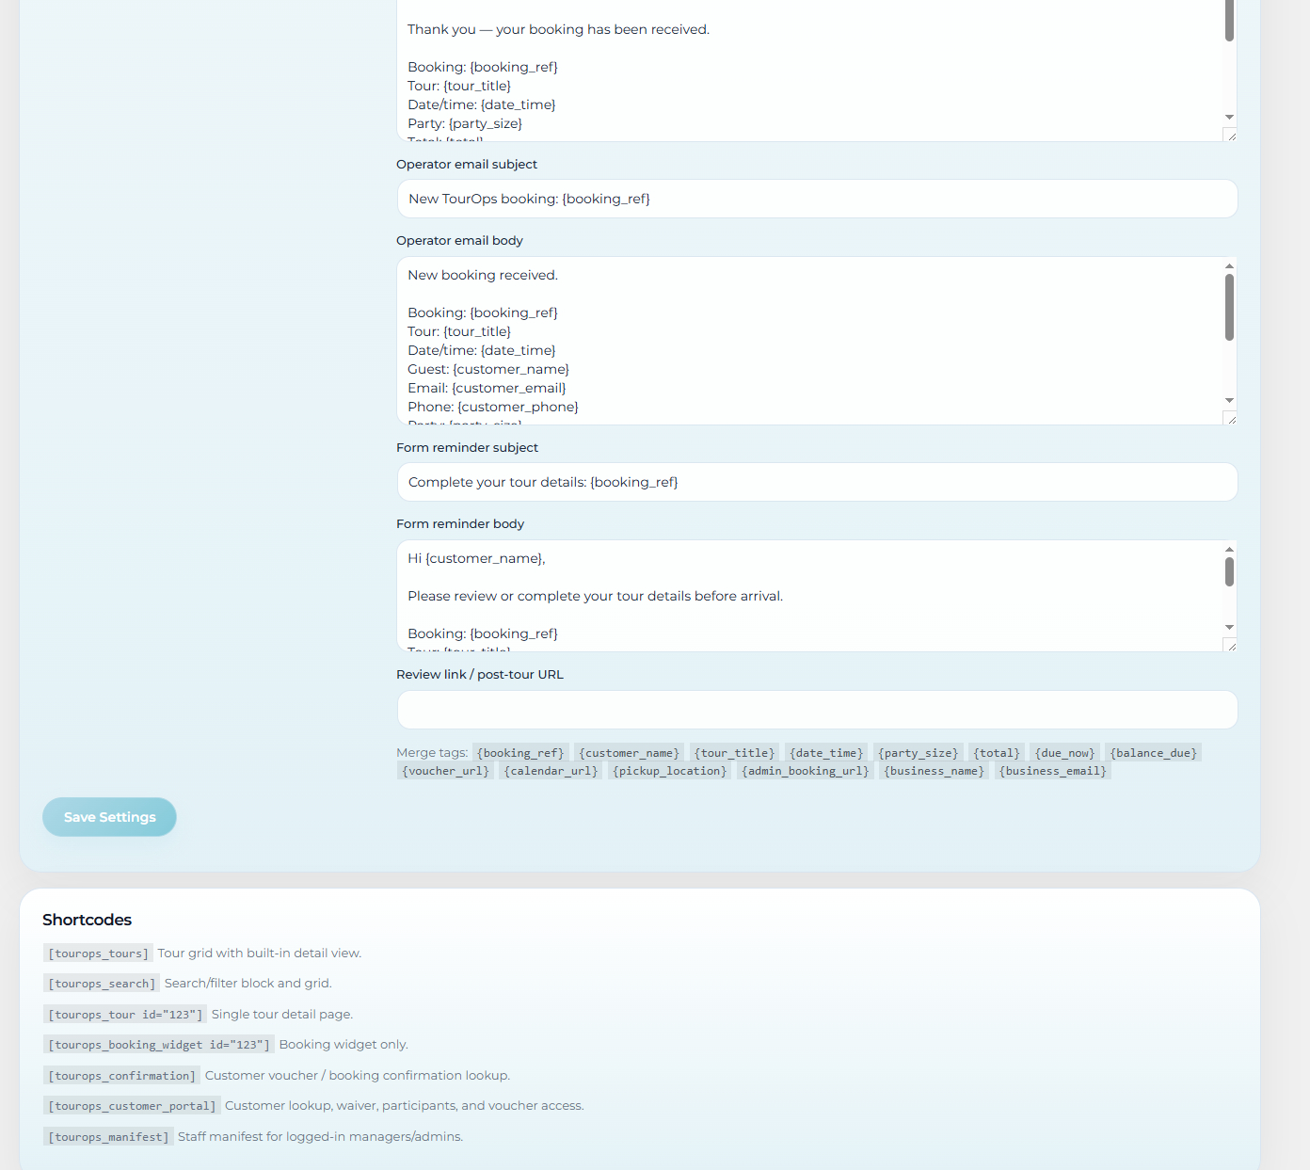
Task: Click text 'Staff manifest for logged-in managers/admins.'
Action: point(320,1136)
